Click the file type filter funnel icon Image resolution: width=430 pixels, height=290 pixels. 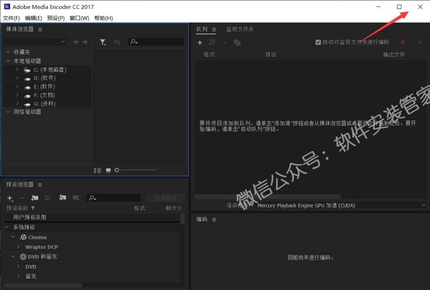pos(103,42)
